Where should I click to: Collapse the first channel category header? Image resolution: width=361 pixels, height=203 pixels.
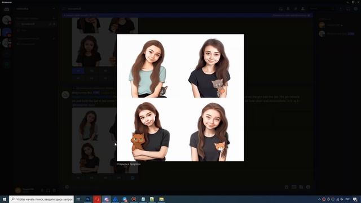27,18
